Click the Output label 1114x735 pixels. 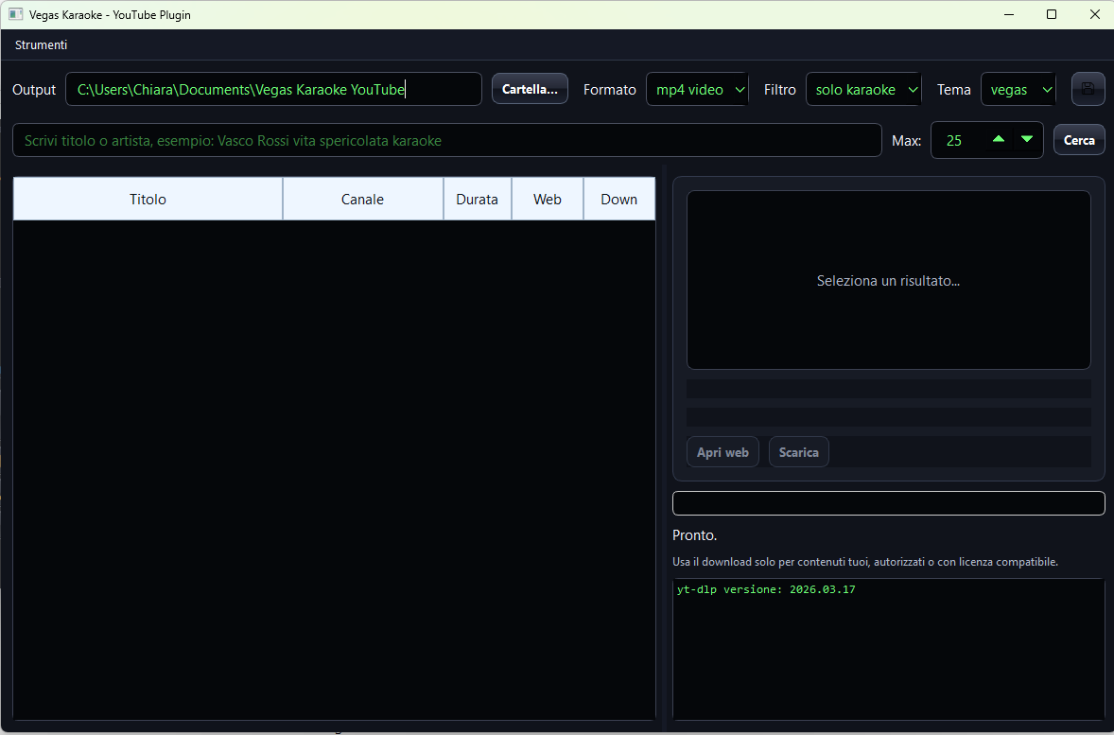pyautogui.click(x=34, y=90)
